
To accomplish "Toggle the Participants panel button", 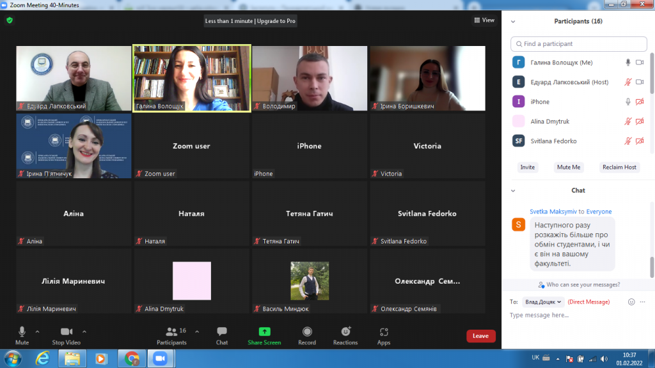I will click(x=171, y=332).
